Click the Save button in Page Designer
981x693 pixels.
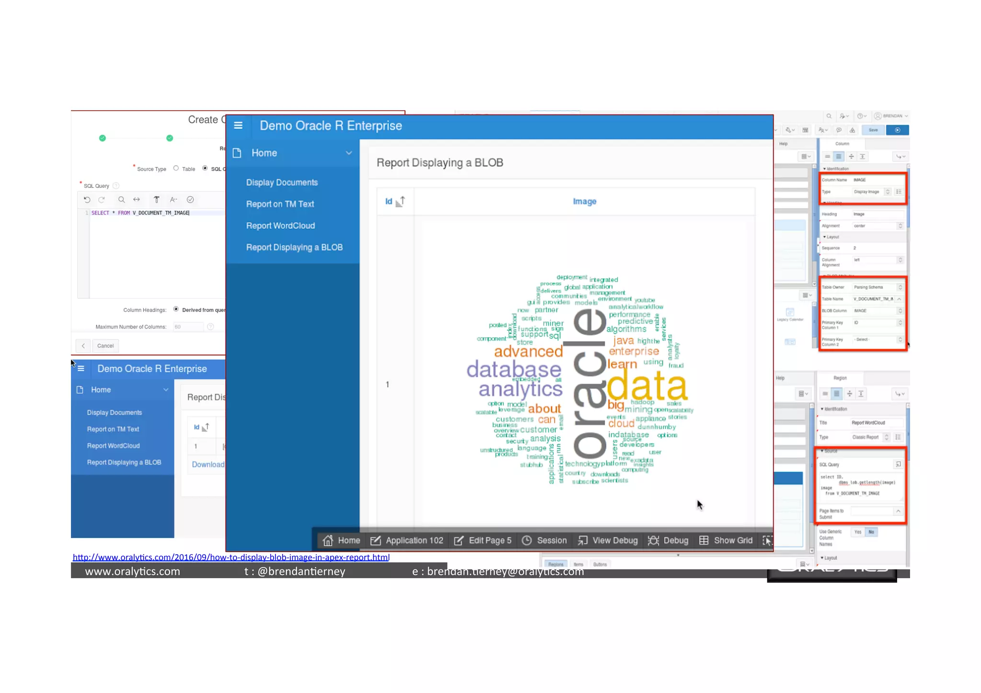(x=873, y=130)
